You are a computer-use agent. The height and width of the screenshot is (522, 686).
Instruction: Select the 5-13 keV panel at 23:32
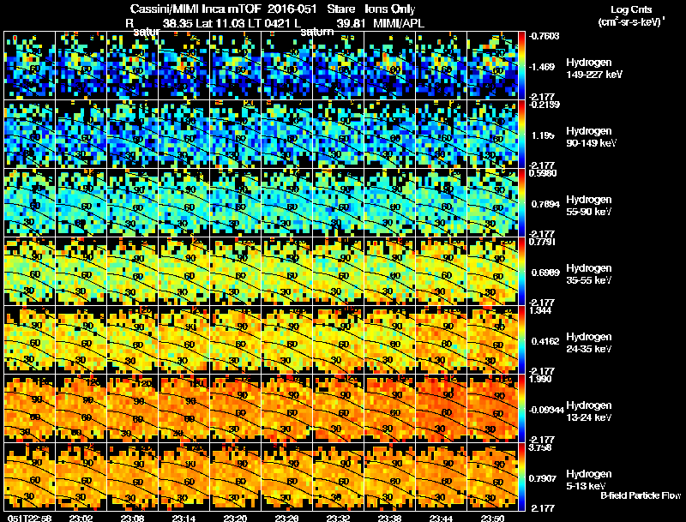click(338, 477)
